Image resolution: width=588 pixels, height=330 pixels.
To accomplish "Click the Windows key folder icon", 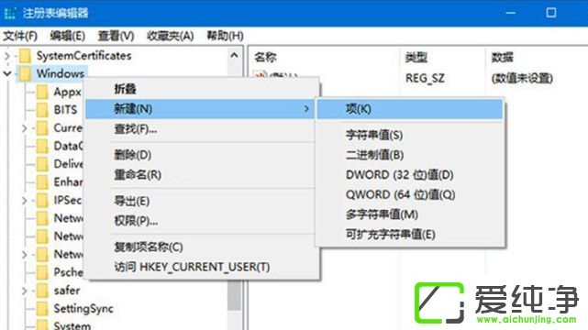I will click(x=25, y=73).
